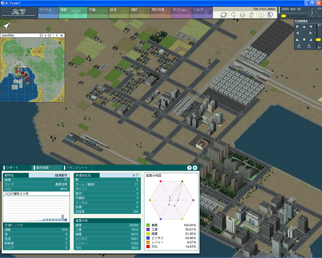The width and height of the screenshot is (322, 258).
Task: Open the 鉄道 menu
Action: tap(119, 13)
